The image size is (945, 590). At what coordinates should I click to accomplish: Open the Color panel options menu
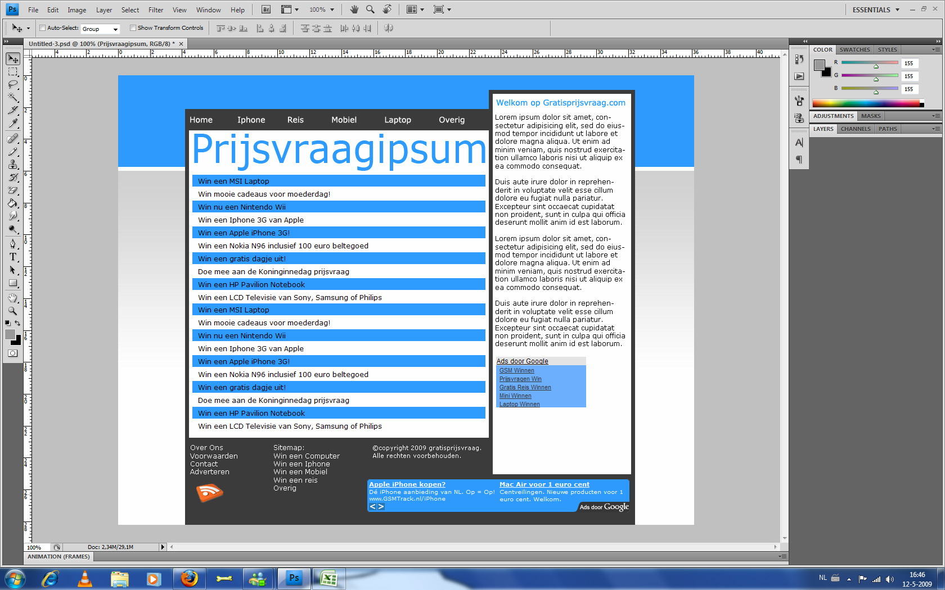935,50
